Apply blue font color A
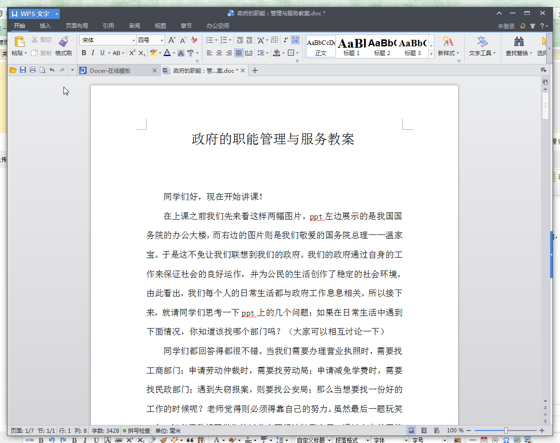The image size is (560, 443). click(167, 53)
